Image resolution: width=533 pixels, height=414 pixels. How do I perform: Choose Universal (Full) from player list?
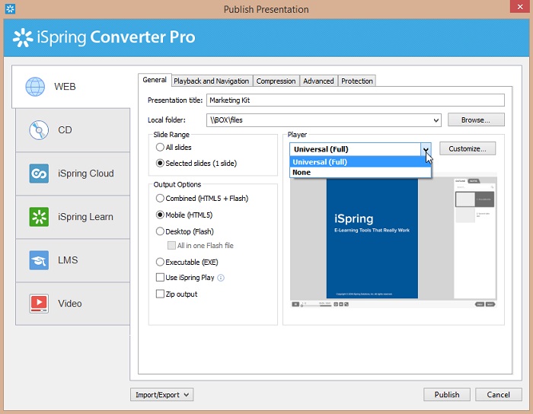pos(360,162)
